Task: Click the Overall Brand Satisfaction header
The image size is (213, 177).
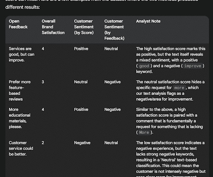Action: pyautogui.click(x=53, y=27)
